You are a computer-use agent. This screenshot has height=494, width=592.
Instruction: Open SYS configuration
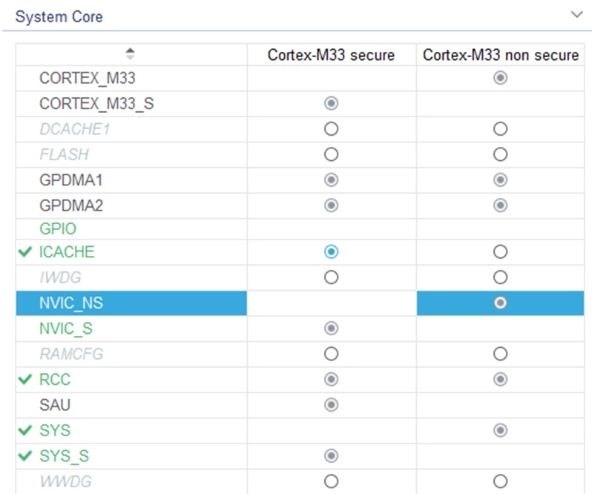point(55,431)
